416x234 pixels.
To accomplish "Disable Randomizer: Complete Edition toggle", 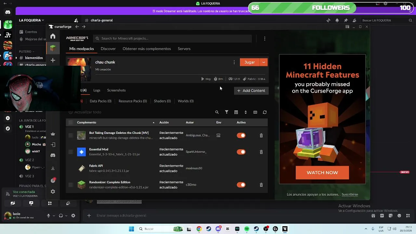I will click(x=241, y=185).
